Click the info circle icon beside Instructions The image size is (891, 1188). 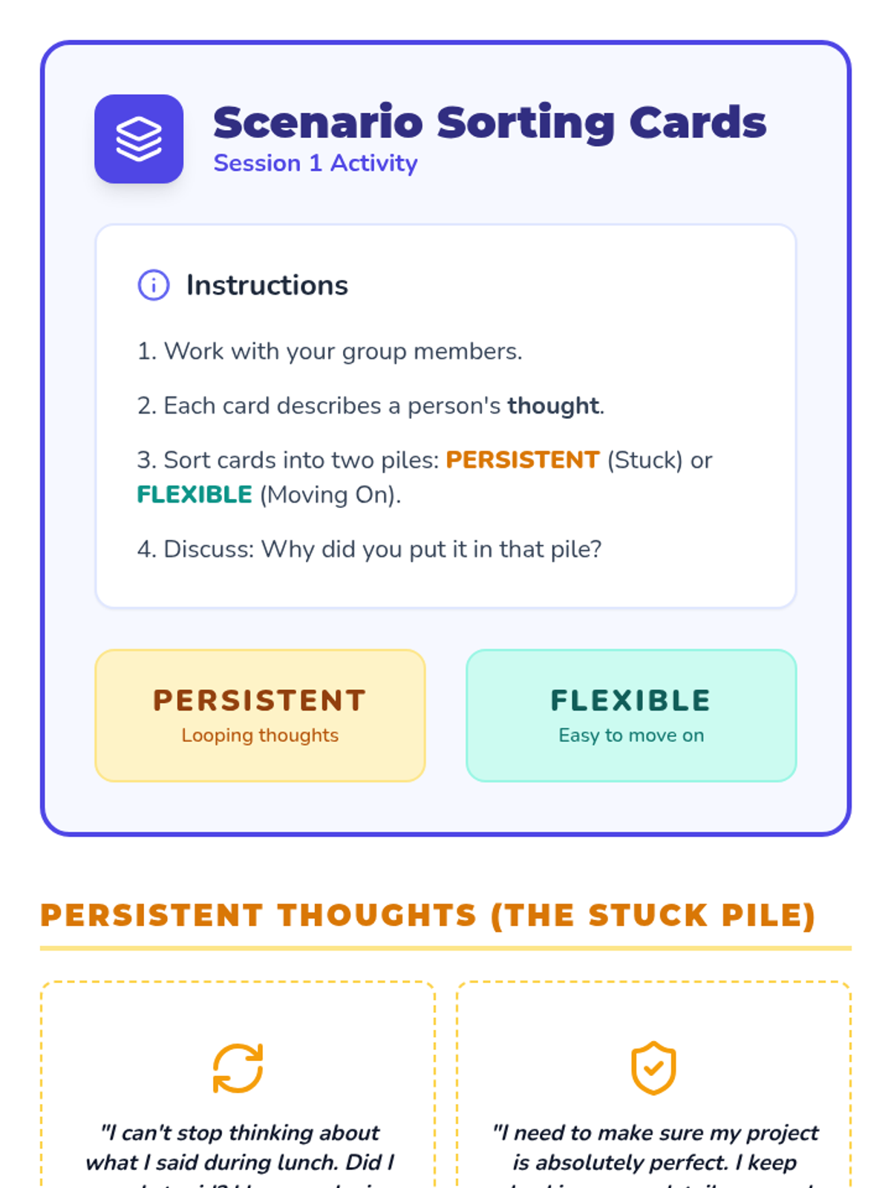[154, 285]
